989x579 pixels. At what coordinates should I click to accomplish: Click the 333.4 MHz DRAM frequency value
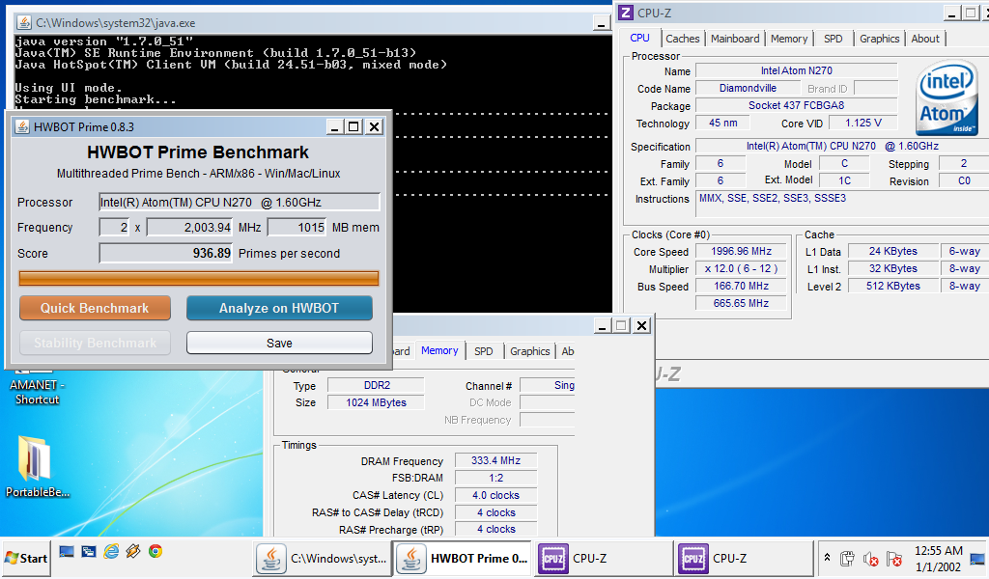[495, 460]
